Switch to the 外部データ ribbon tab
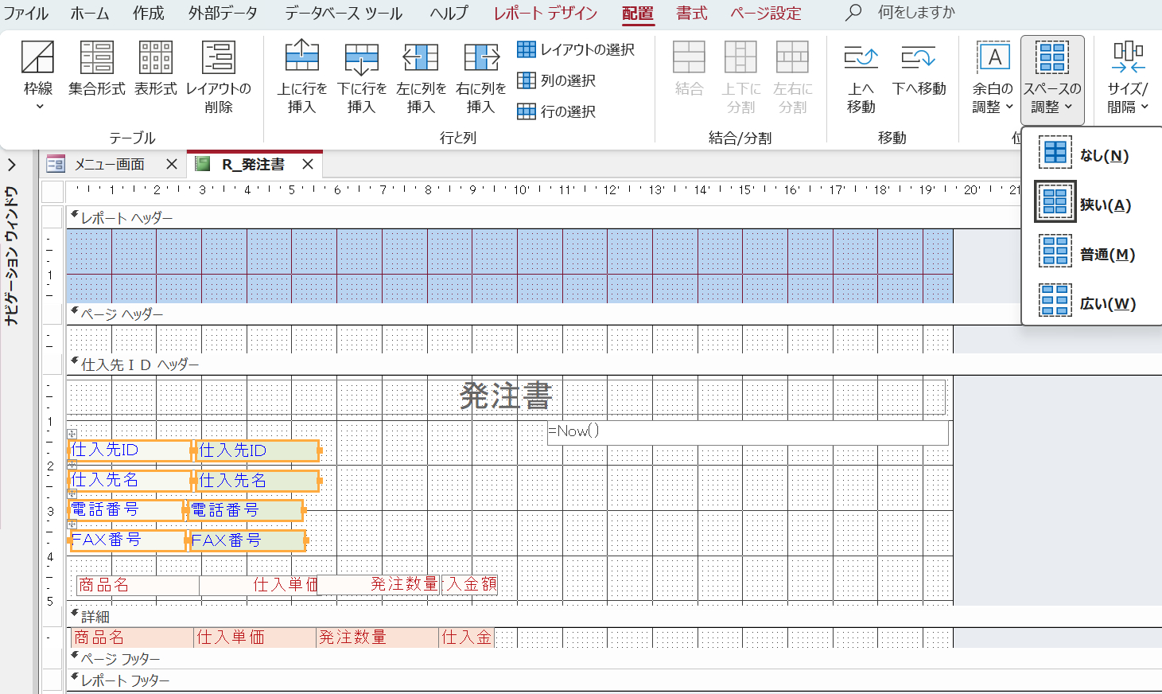Screen dimensions: 1162x694 [223, 14]
